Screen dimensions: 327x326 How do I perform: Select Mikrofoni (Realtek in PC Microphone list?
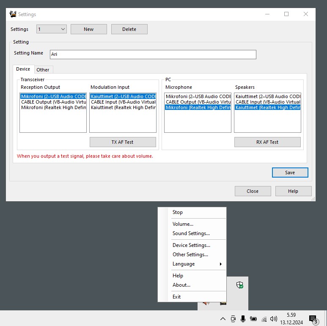pyautogui.click(x=198, y=107)
